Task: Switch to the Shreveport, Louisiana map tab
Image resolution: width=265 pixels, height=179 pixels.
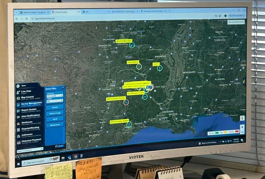Action: pos(153,11)
